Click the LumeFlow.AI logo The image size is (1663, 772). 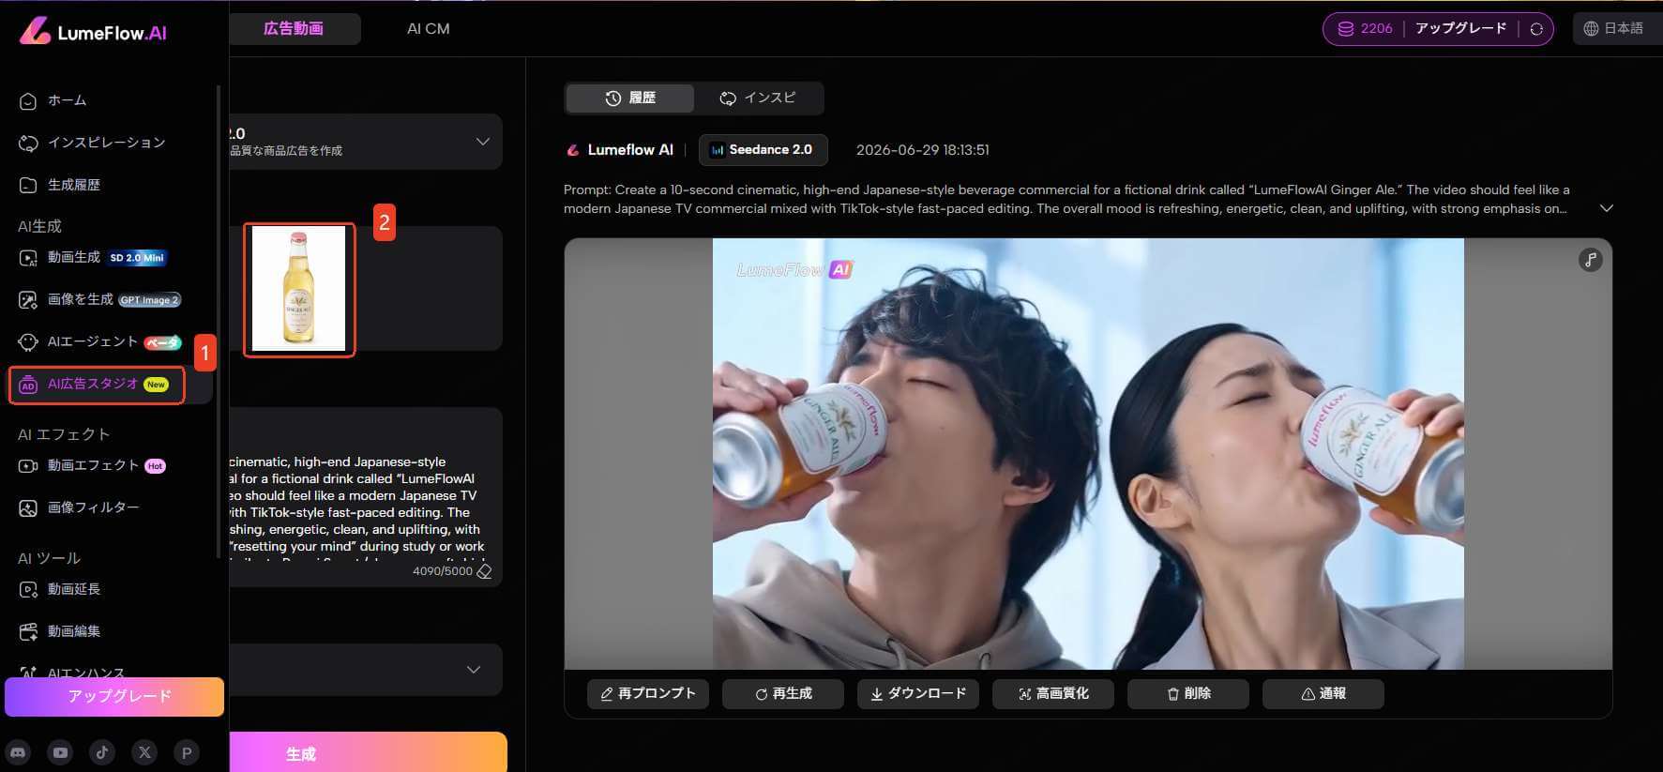click(93, 32)
